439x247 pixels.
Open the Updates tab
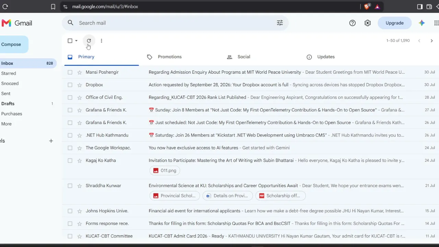pyautogui.click(x=326, y=57)
